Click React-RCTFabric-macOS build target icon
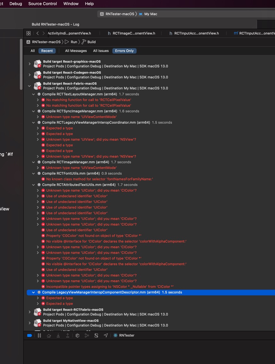This screenshot has height=364, width=275. (x=37, y=312)
